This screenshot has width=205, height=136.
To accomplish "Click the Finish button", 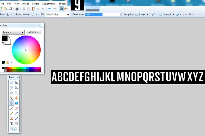I will click(190, 14).
